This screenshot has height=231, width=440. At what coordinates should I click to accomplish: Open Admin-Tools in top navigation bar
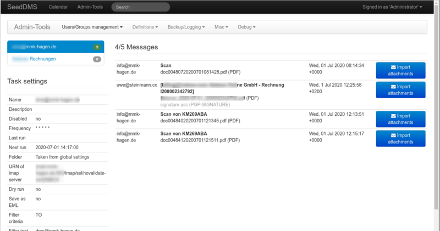pos(90,7)
